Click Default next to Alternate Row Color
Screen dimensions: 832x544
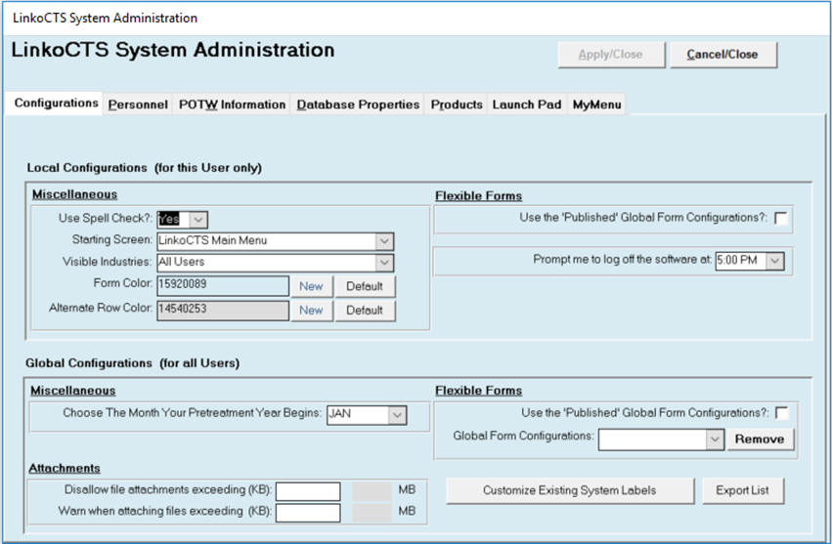pyautogui.click(x=365, y=311)
